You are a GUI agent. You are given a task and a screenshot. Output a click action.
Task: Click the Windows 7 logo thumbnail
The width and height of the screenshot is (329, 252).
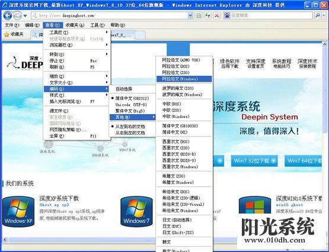(136, 211)
